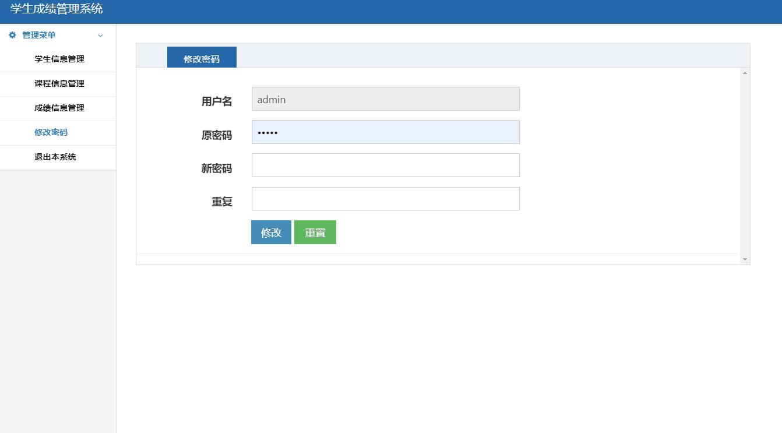Click the 原密码 password field
This screenshot has width=782, height=433.
click(385, 132)
